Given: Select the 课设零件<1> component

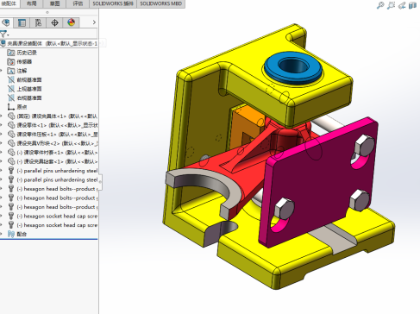Looking at the screenshot, I should pos(53,125).
